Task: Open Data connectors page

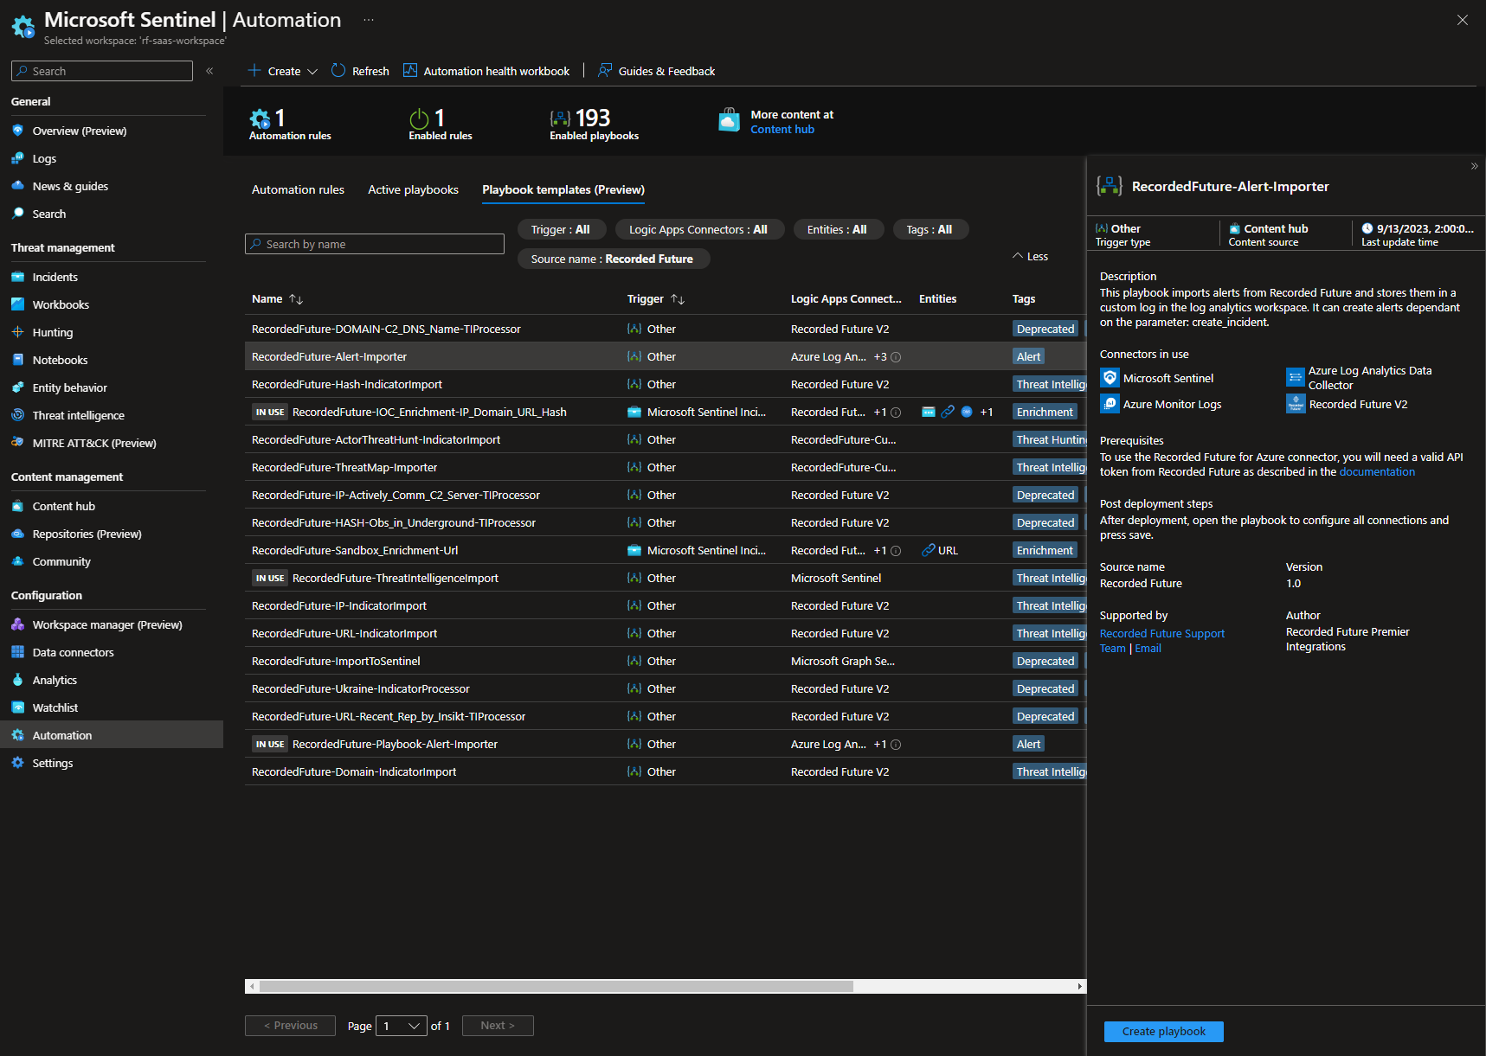Action: pos(73,652)
